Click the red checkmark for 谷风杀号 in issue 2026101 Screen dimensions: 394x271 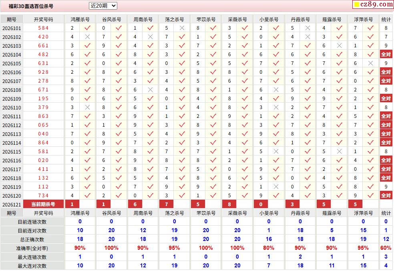(119, 28)
